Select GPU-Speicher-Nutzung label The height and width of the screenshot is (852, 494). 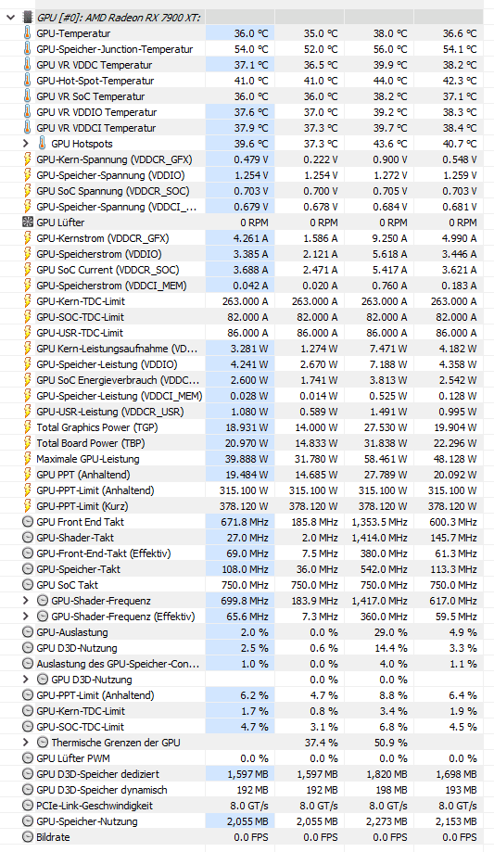87,821
